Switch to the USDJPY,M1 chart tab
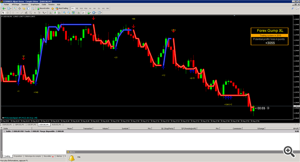 click(32, 124)
